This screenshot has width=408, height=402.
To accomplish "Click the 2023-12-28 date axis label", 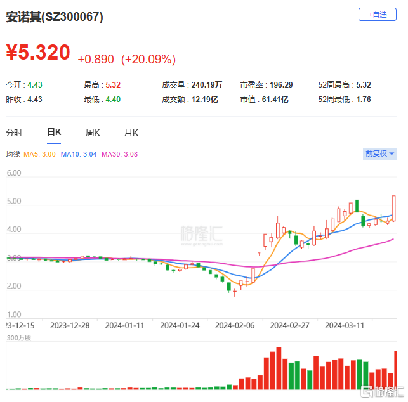I will click(70, 325).
